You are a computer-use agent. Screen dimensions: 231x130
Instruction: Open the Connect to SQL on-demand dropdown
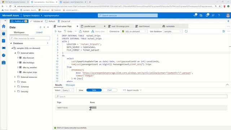click(x=134, y=31)
